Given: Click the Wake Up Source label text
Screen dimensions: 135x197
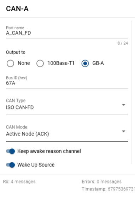Looking at the screenshot, I should click(36, 165).
